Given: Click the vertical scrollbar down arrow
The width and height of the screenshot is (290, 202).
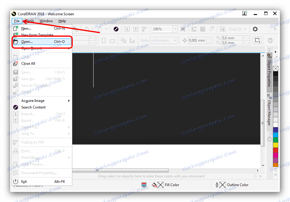Looking at the screenshot, I should click(x=263, y=166).
